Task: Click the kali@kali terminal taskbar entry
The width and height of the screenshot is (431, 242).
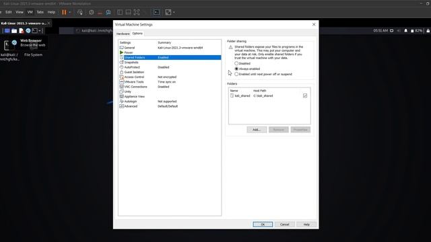Action: (94, 31)
